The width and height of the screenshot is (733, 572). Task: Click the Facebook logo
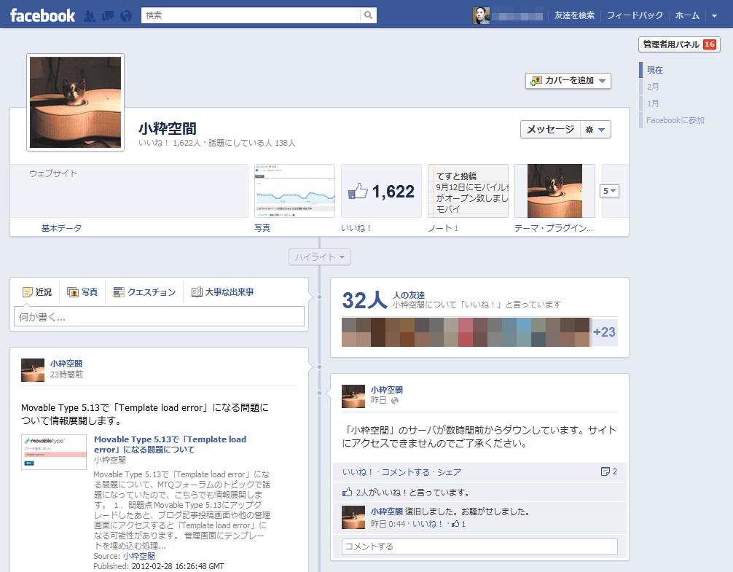tap(42, 15)
